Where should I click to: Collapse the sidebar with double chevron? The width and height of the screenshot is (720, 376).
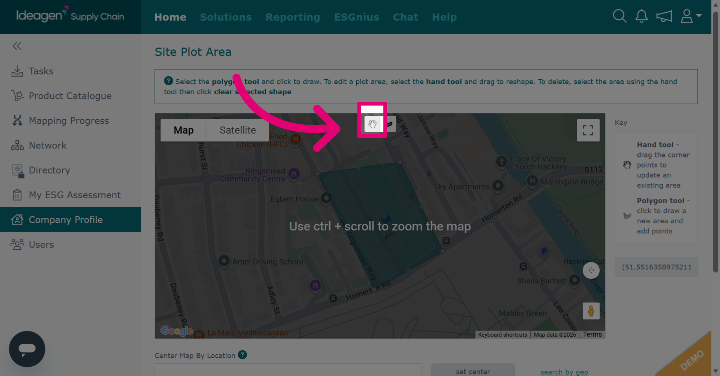click(x=17, y=46)
